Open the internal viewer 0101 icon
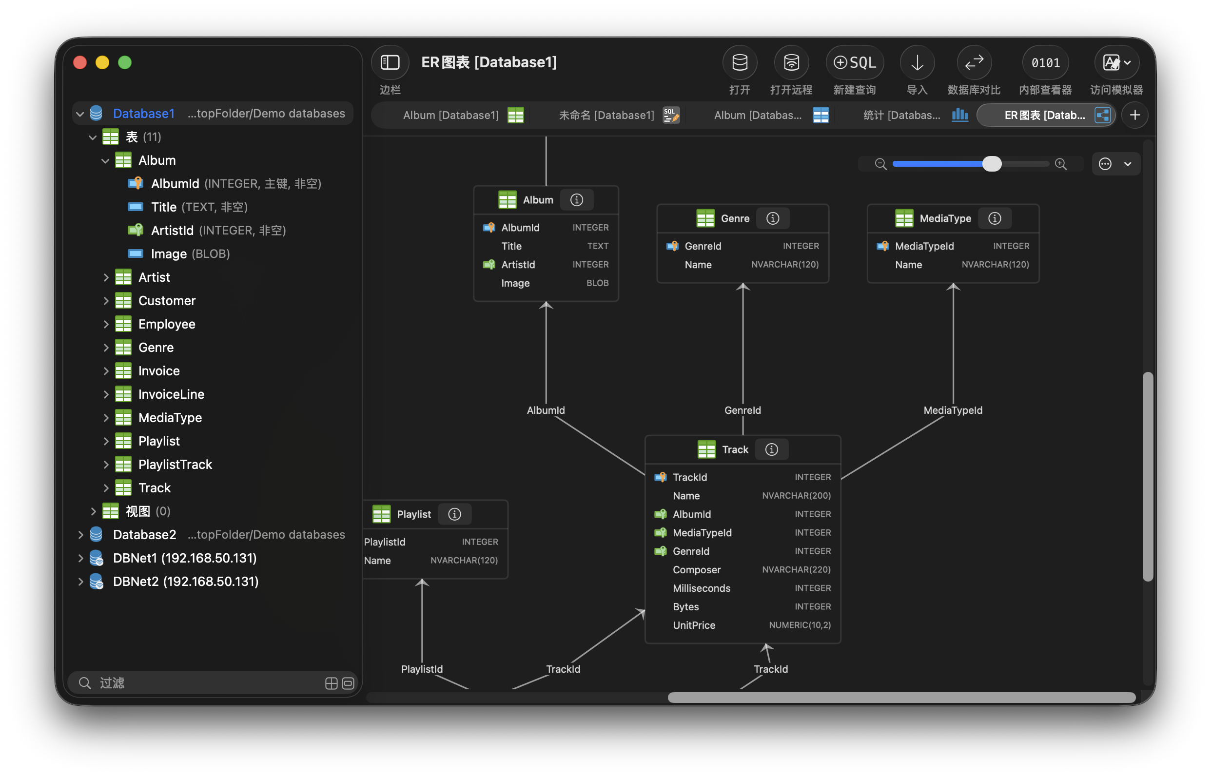1211x778 pixels. point(1045,63)
